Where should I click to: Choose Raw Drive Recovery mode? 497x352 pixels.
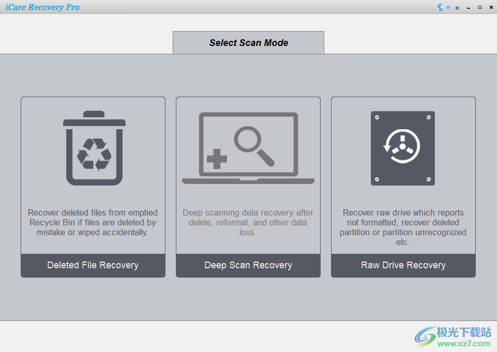(x=403, y=265)
